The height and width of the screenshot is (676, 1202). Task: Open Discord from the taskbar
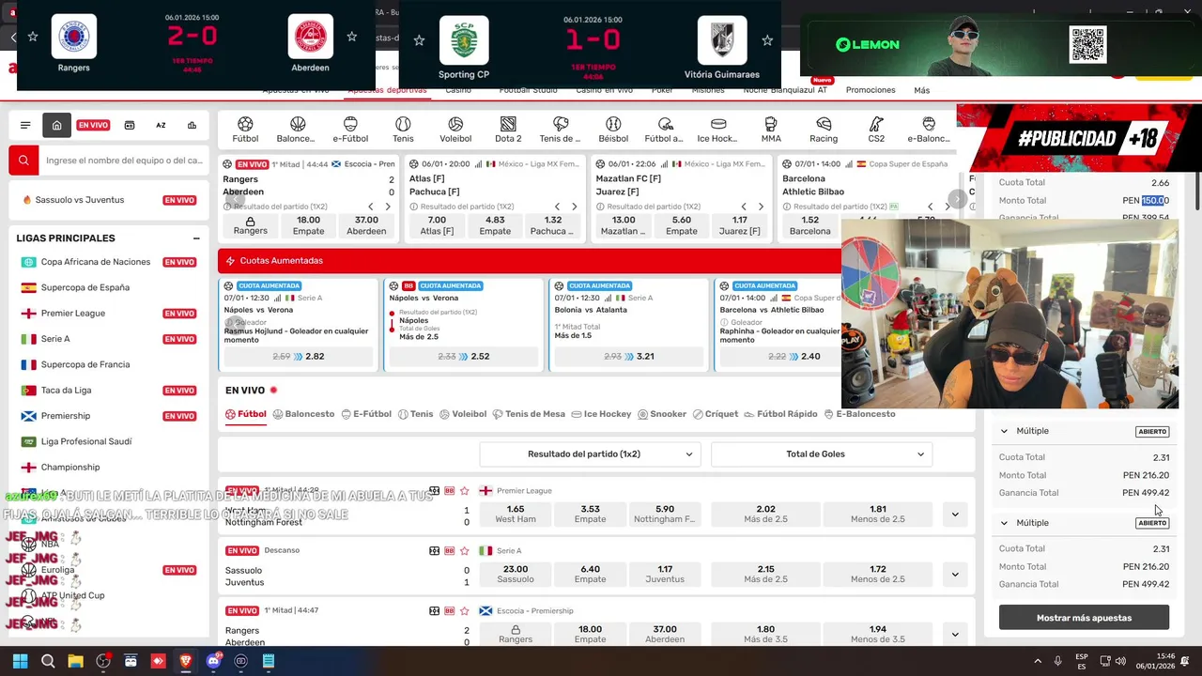[213, 661]
